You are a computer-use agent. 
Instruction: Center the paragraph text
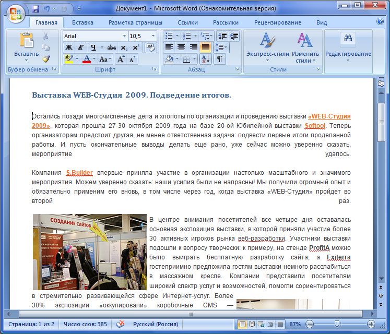click(x=181, y=47)
